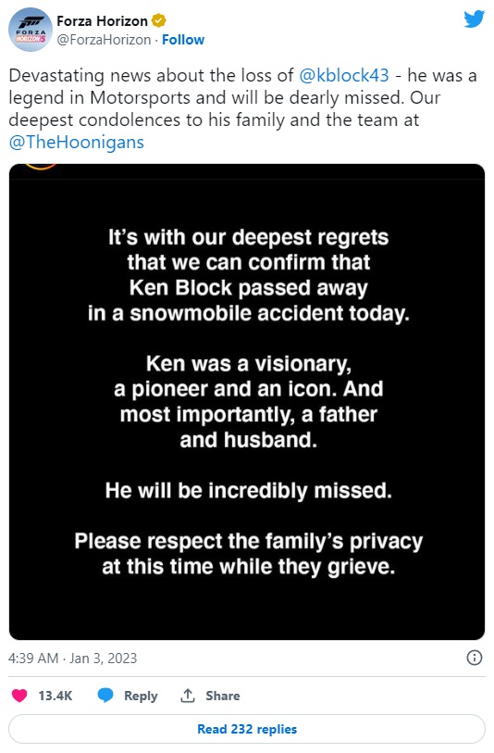Click the Share text label
Screen dimensions: 494x753
[223, 696]
